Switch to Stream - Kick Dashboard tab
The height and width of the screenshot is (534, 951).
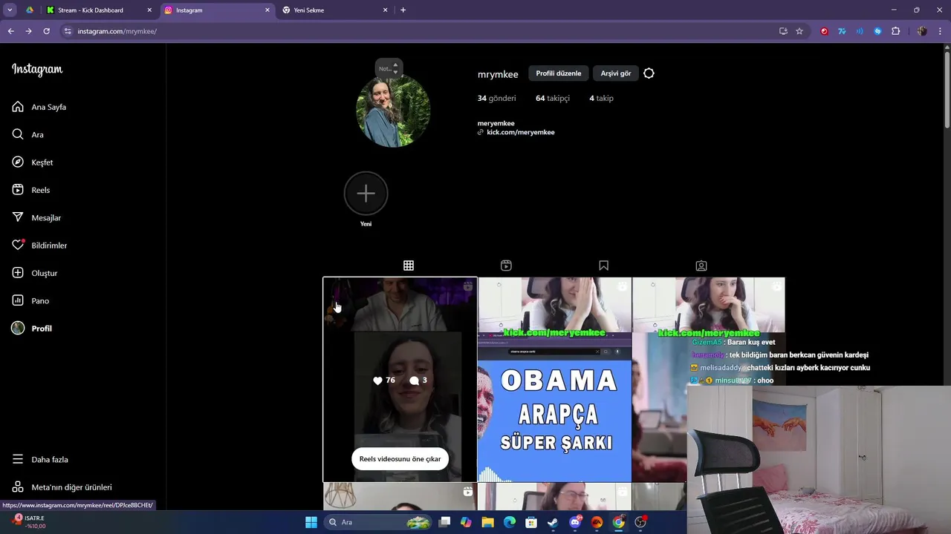pyautogui.click(x=98, y=10)
